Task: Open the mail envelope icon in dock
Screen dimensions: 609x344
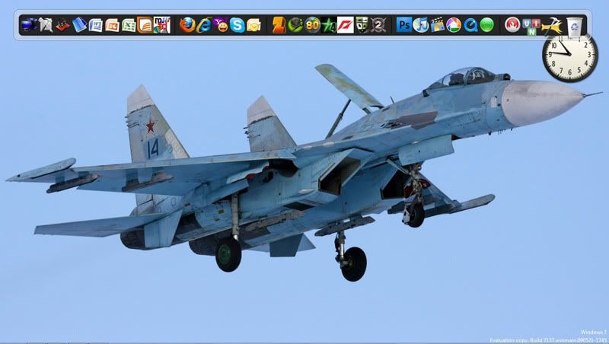Action: (x=253, y=25)
